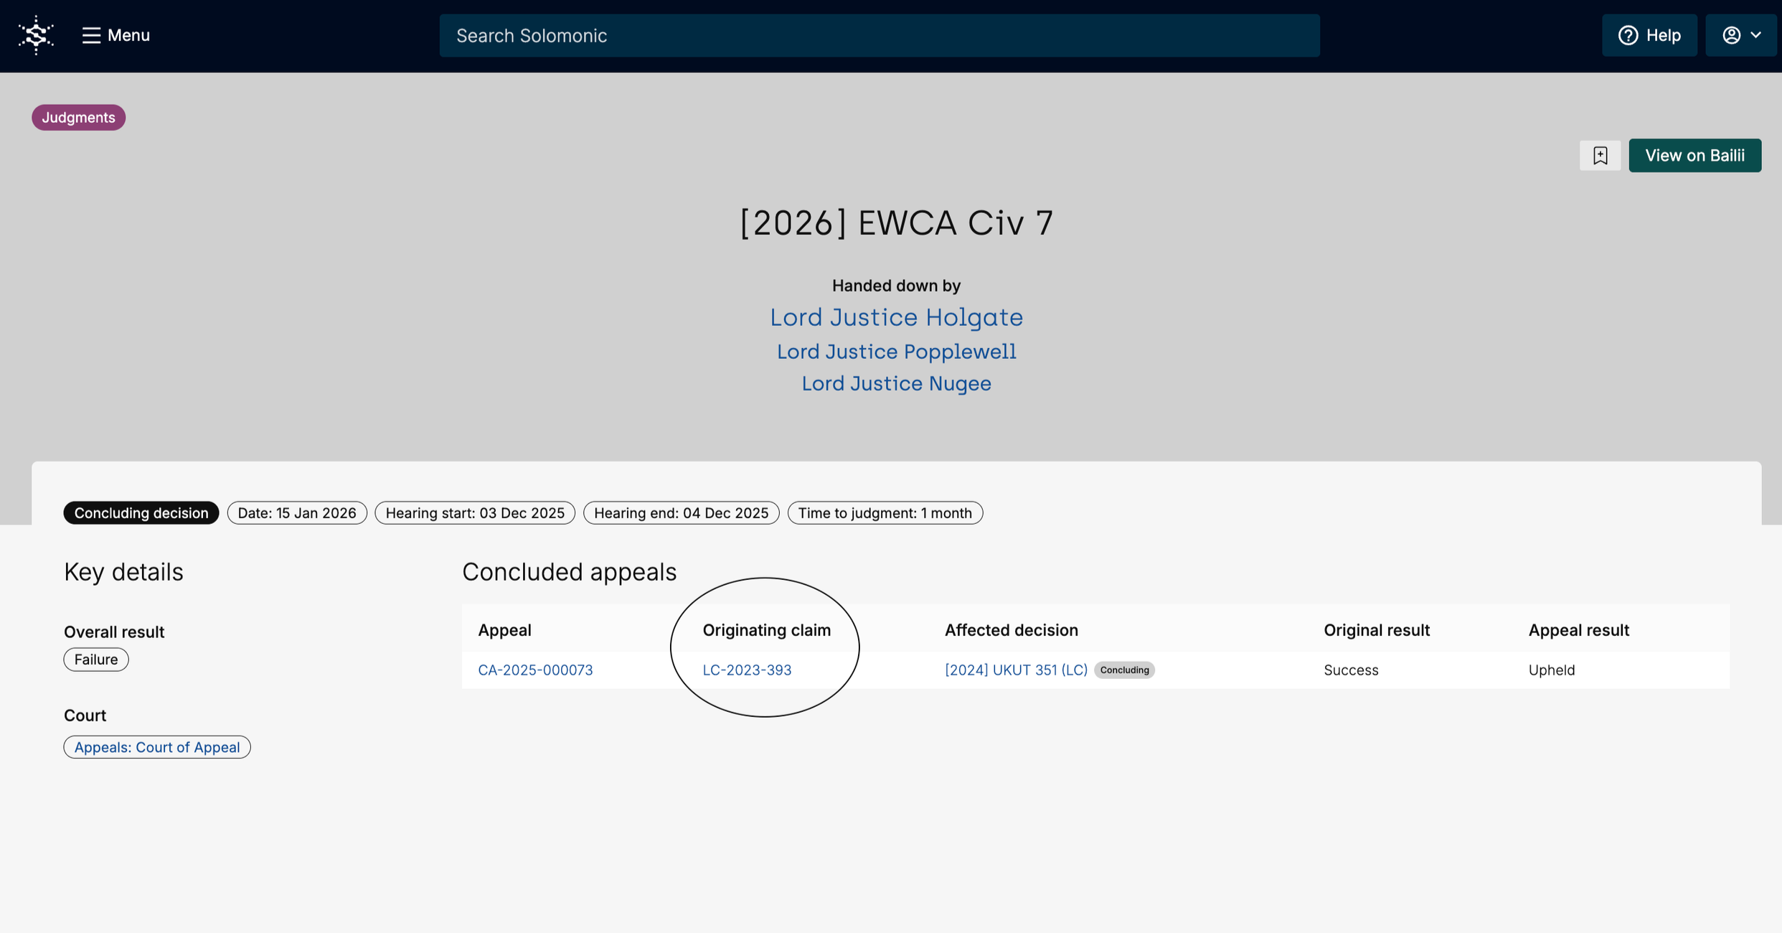Open affected decision [2024] UKUT 351 (LC)
This screenshot has height=933, width=1782.
(1016, 670)
